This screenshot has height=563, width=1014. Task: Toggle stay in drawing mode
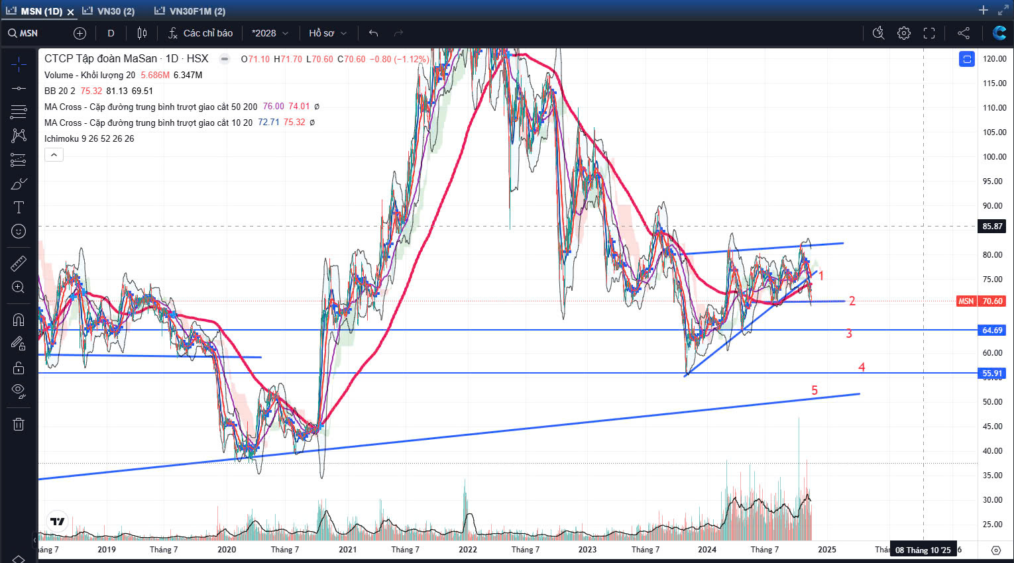[19, 343]
